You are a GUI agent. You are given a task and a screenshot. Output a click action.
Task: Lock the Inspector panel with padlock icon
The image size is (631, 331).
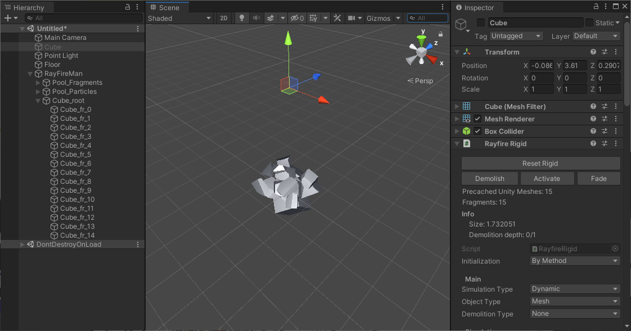point(596,6)
